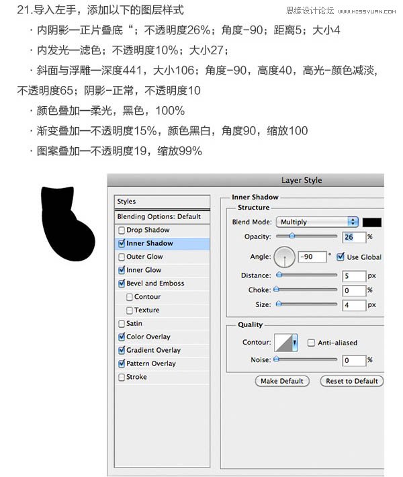Click the Distance slider handle
403x477 pixels.
[x=279, y=275]
